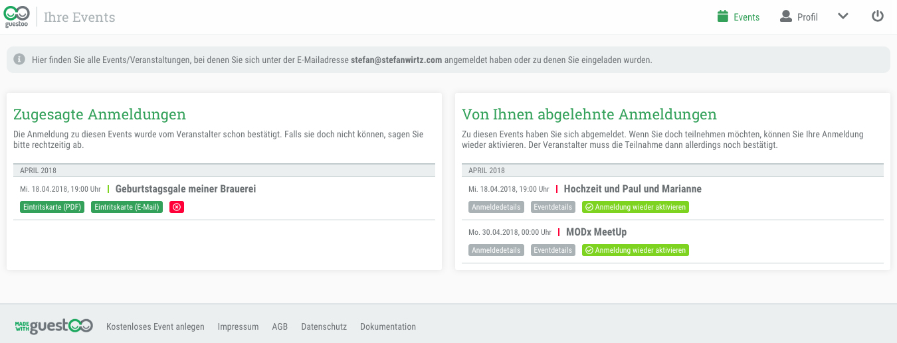This screenshot has height=343, width=897.
Task: Reactivate registration for Hochzeit und Paul und Marianne
Action: (635, 207)
